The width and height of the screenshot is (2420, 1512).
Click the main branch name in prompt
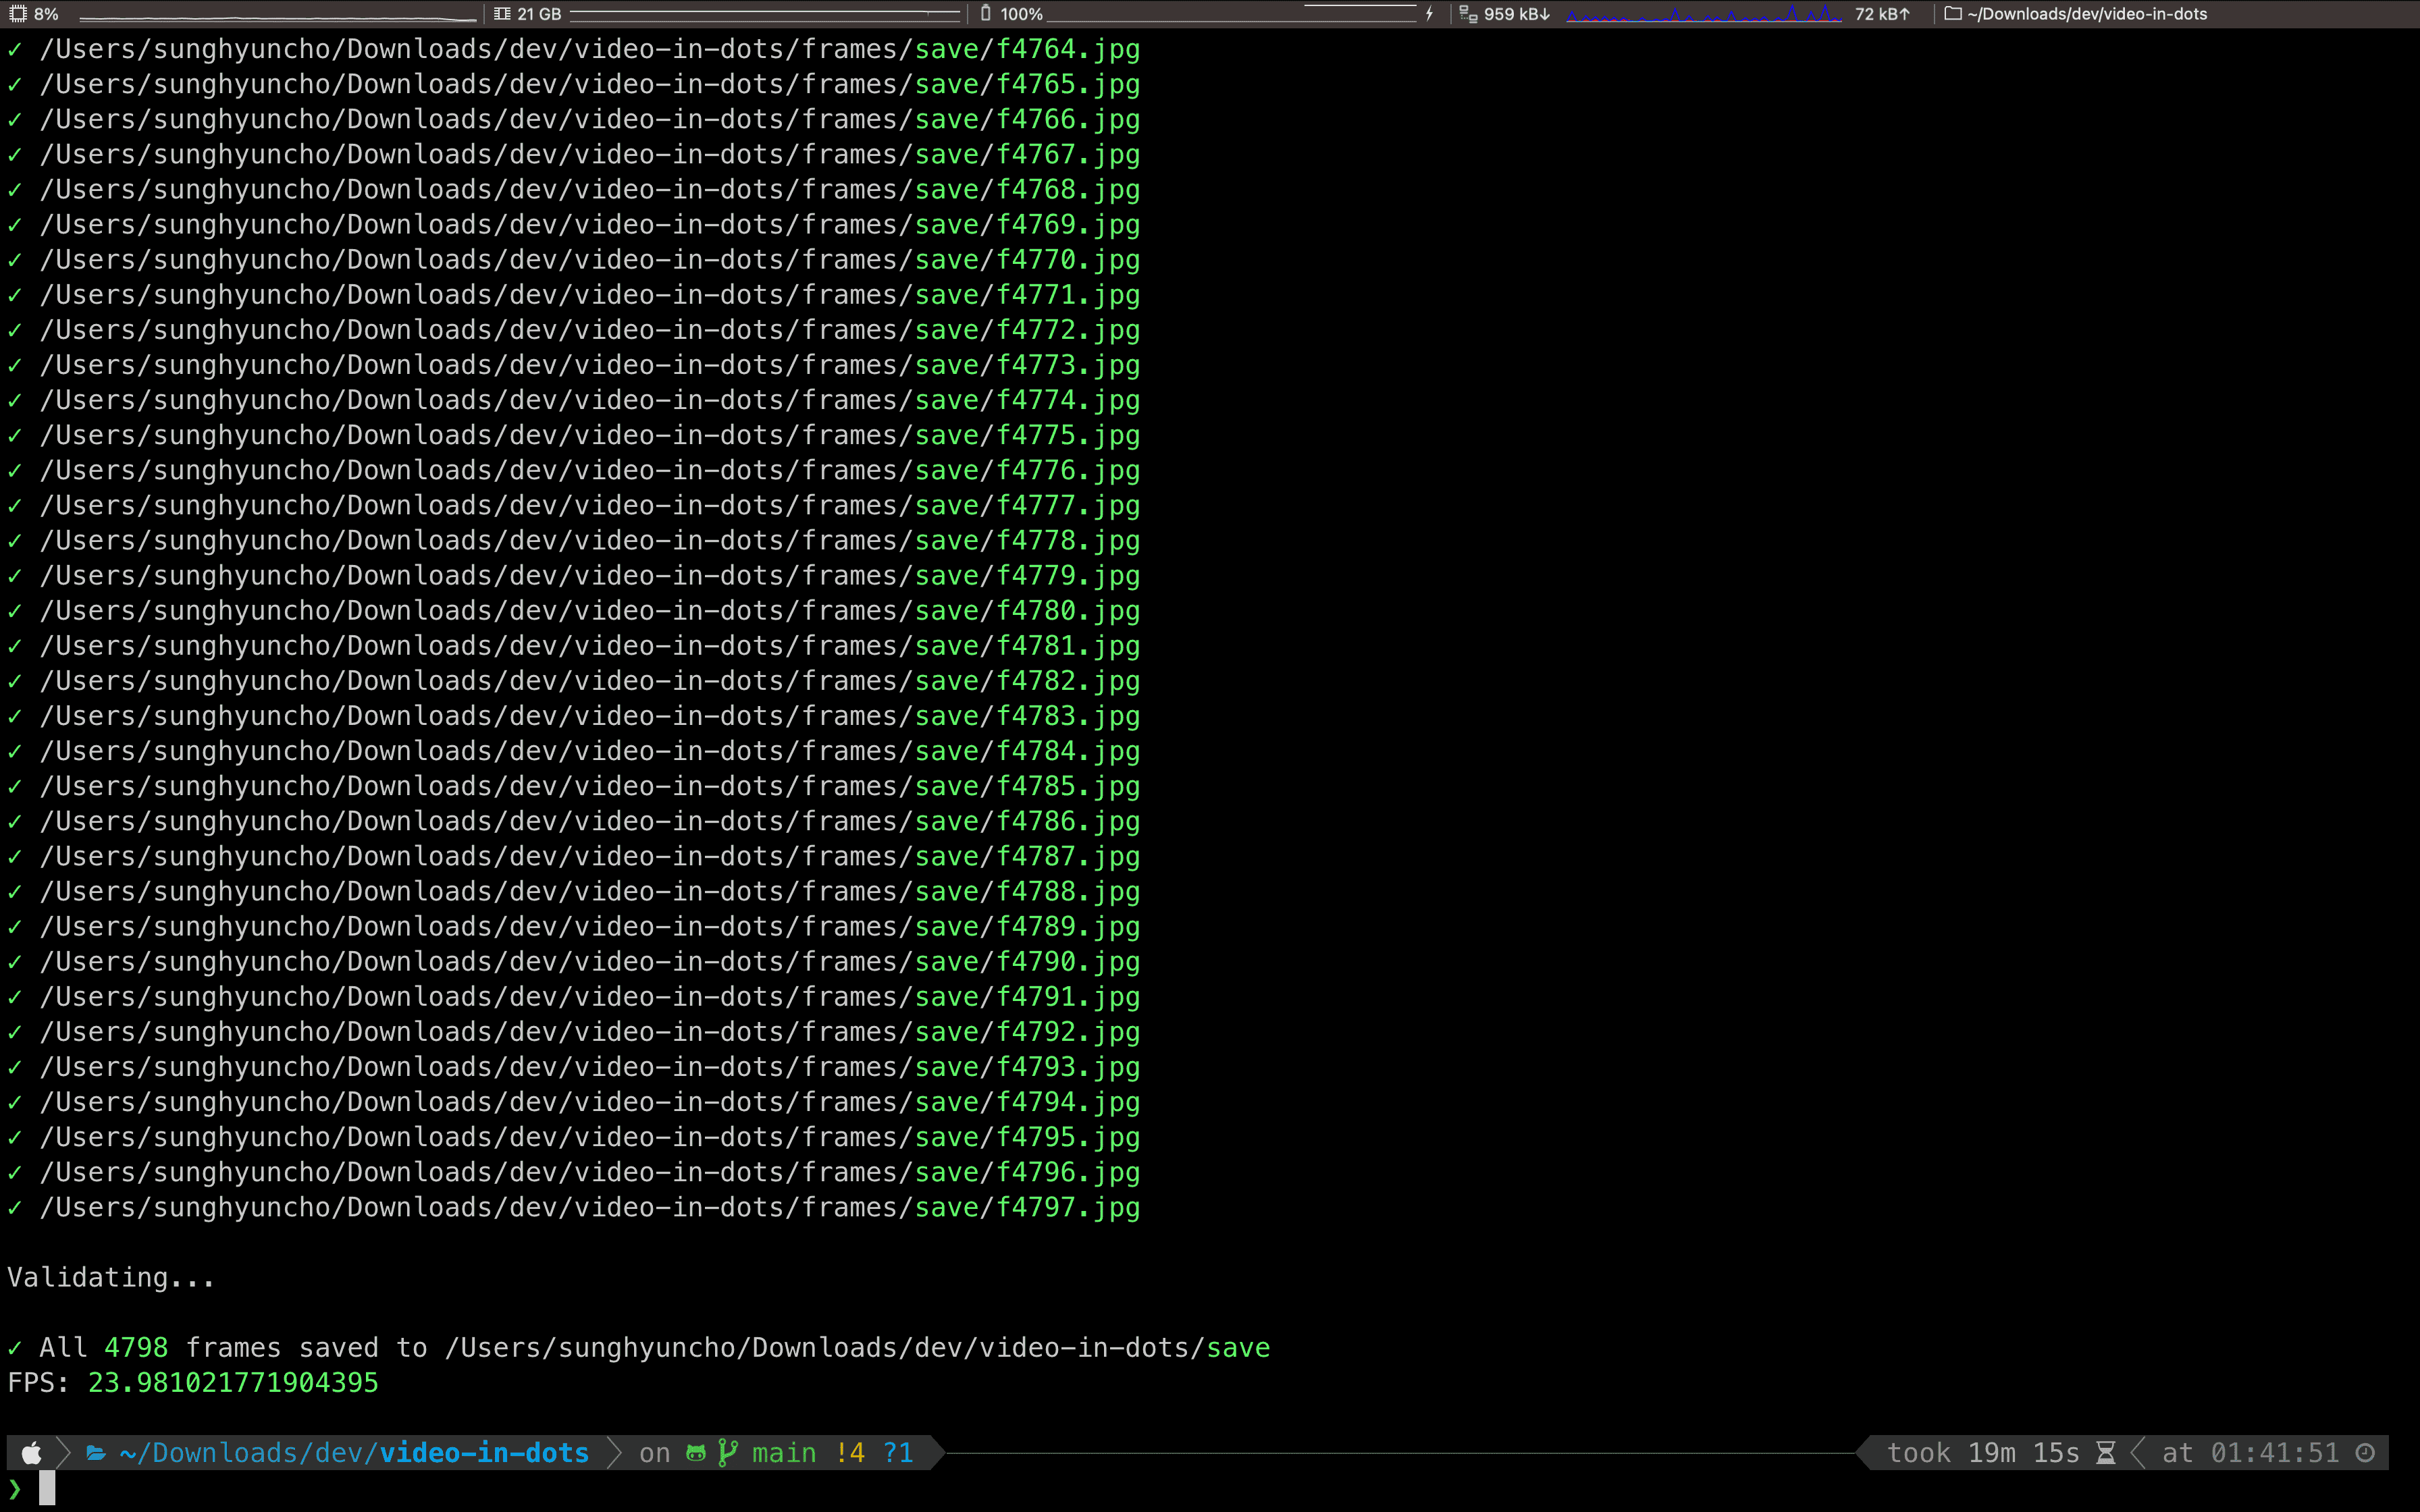click(784, 1453)
